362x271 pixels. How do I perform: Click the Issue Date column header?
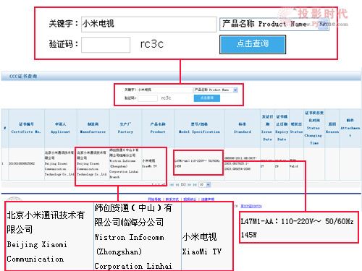pyautogui.click(x=267, y=128)
